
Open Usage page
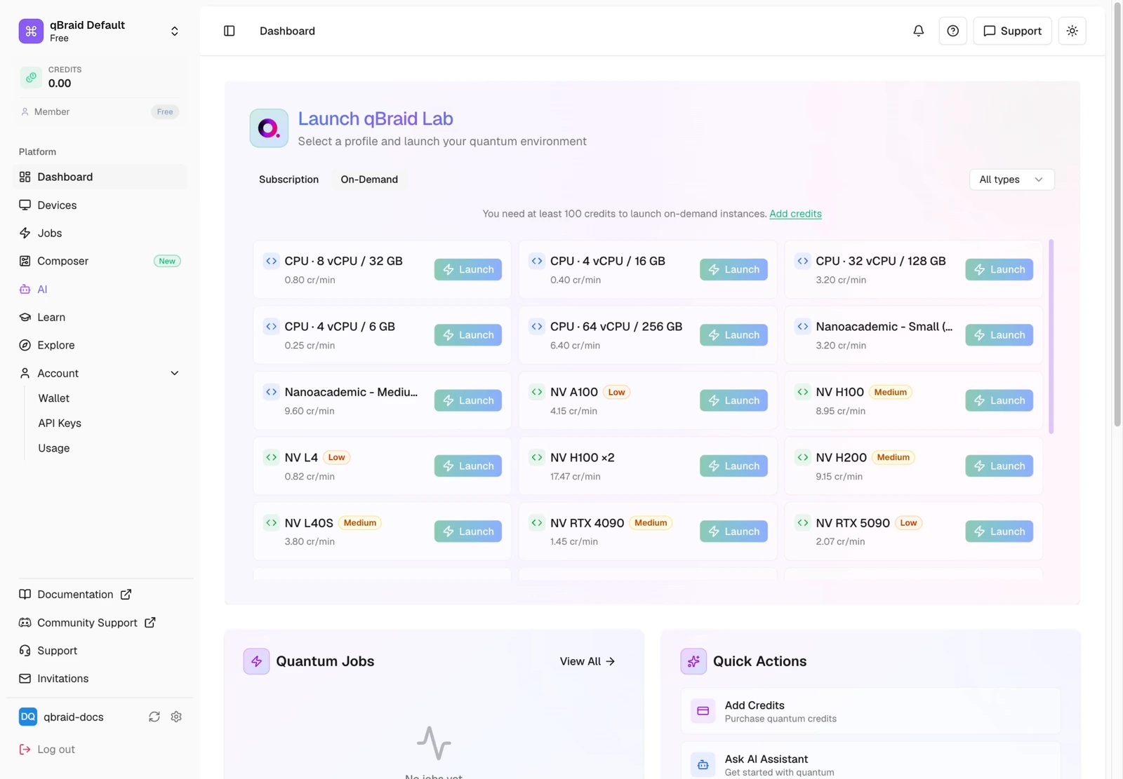54,448
